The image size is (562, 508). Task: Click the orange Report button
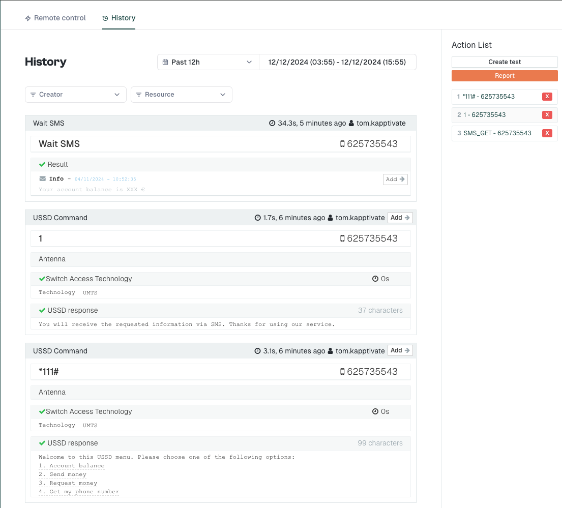505,76
